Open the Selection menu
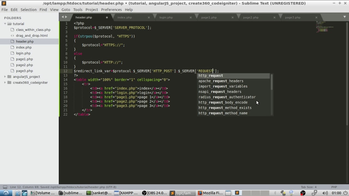Image resolution: width=349 pixels, height=196 pixels. tap(28, 10)
